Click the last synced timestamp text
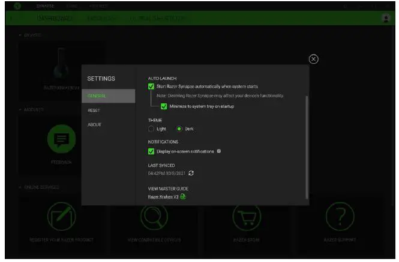Image resolution: width=399 pixels, height=262 pixels. click(x=167, y=173)
